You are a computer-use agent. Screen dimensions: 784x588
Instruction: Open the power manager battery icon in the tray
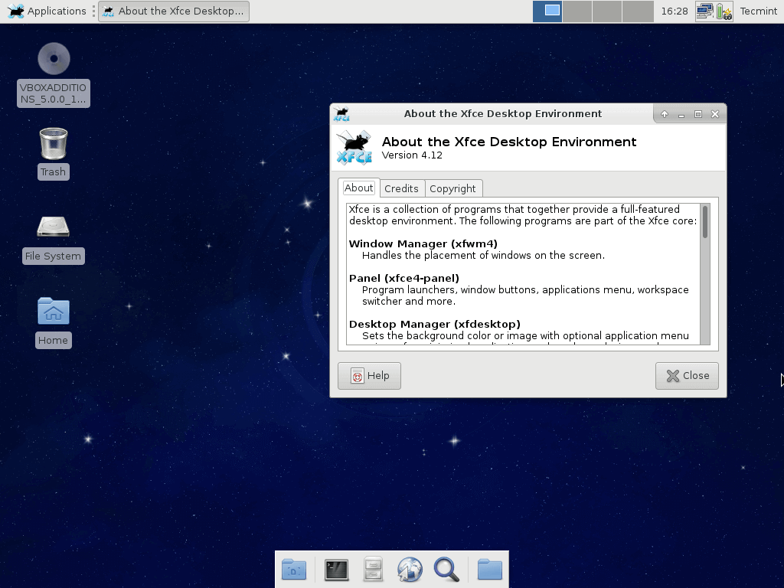click(x=723, y=11)
